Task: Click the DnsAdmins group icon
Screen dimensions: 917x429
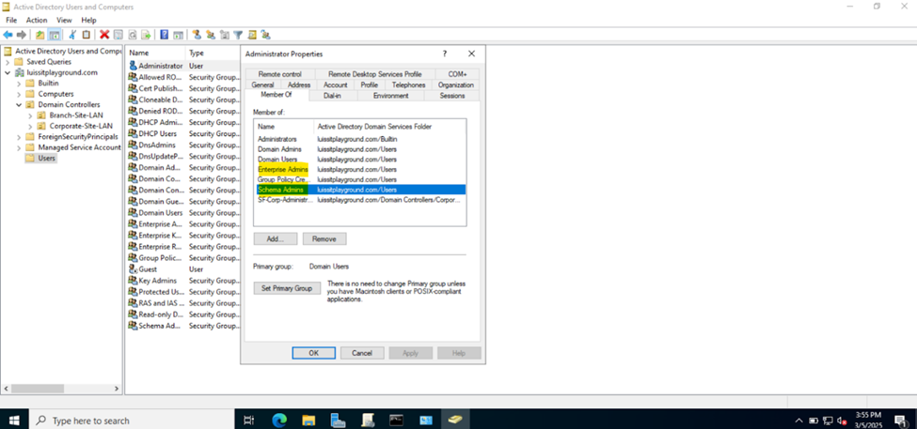Action: pyautogui.click(x=133, y=145)
